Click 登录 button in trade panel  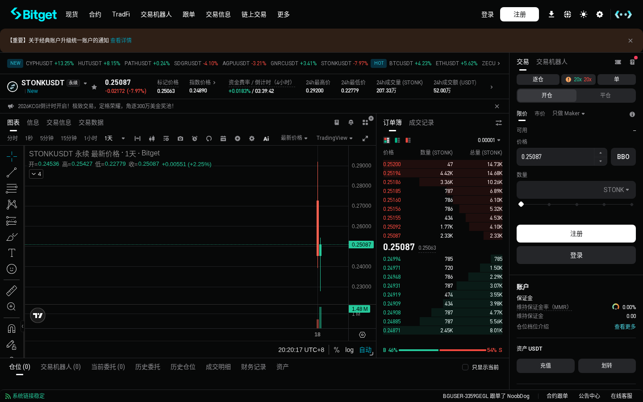coord(576,255)
